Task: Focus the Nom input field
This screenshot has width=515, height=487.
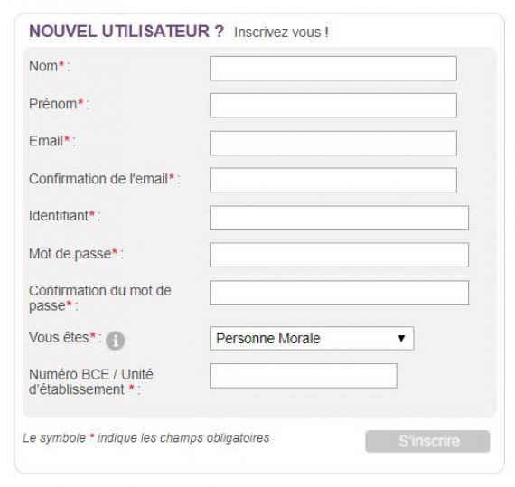Action: pos(333,69)
